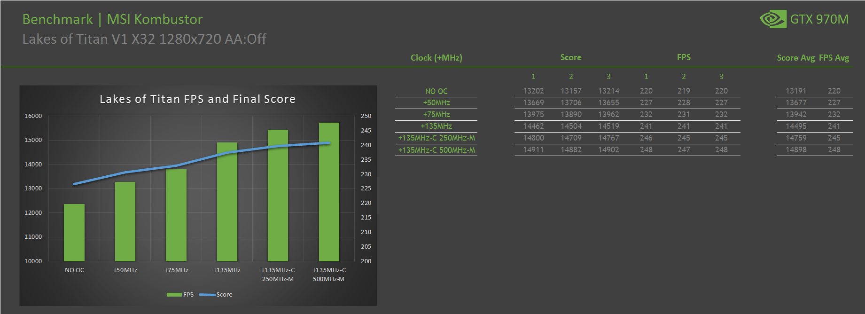Select the +135MHz bar in the chart
865x314 pixels.
[x=227, y=202]
